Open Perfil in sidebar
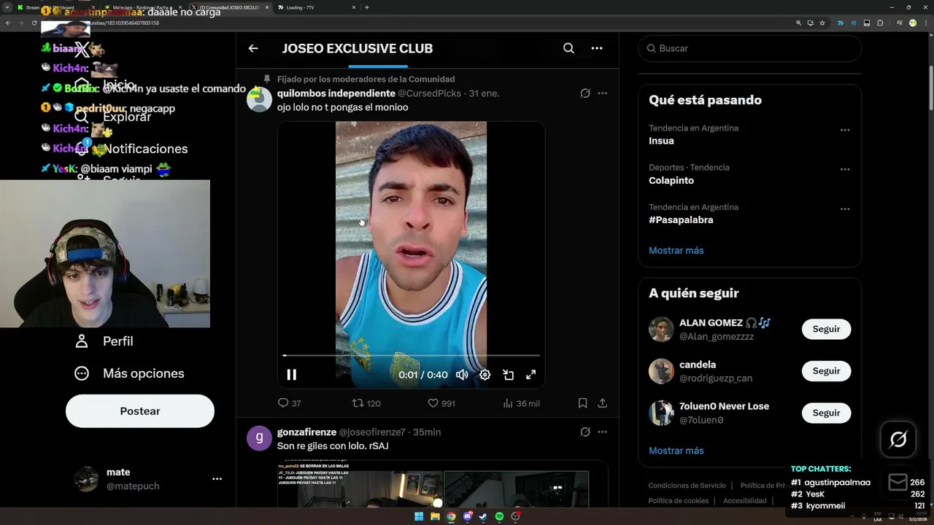The width and height of the screenshot is (934, 525). (x=104, y=341)
